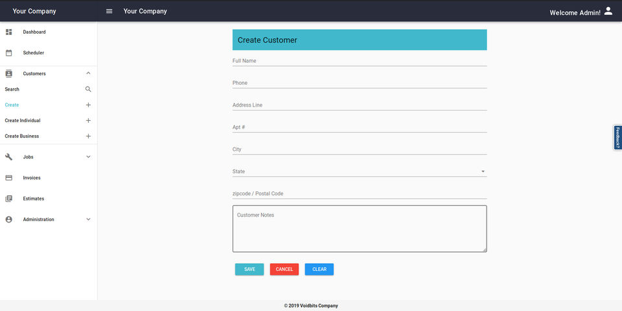Click the Customers contacts icon
Viewport: 622px width, 311px height.
tap(8, 74)
